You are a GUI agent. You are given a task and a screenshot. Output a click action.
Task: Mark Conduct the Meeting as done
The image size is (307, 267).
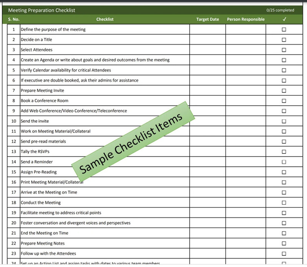[284, 203]
